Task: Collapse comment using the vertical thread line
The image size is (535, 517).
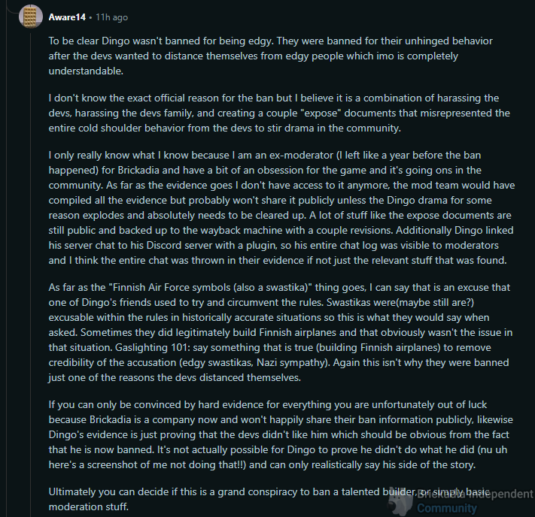Action: tap(30, 273)
